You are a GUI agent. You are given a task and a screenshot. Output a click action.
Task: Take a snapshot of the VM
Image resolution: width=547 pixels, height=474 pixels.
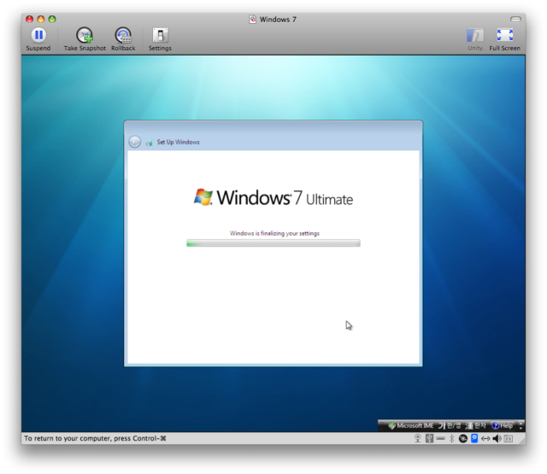click(x=85, y=39)
